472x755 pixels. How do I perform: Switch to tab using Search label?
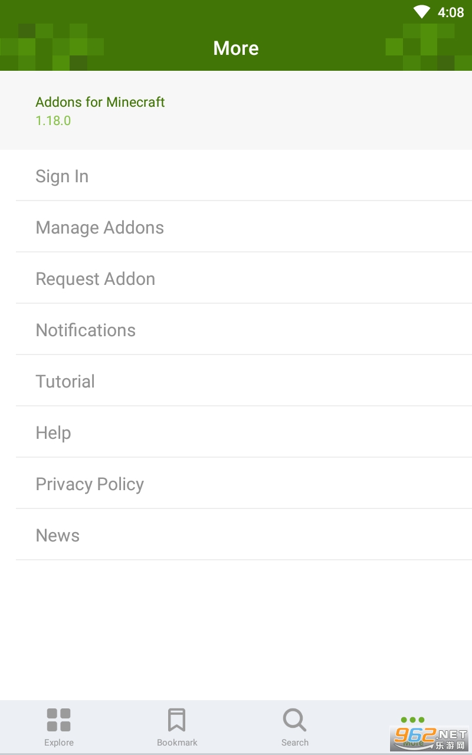295,743
